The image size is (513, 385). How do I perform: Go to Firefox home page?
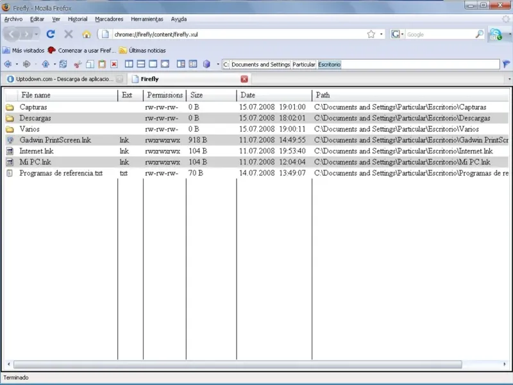(87, 34)
